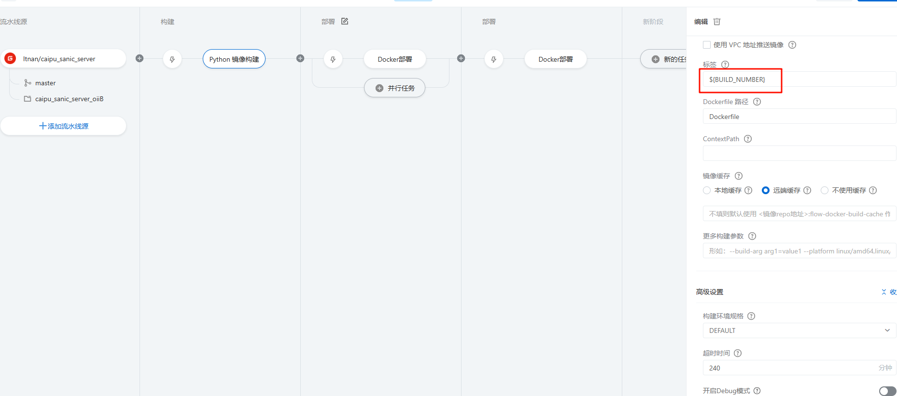Click the help icon next to 超时时间

tap(738, 353)
